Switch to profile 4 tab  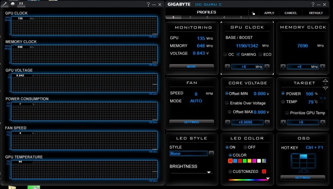coord(224,17)
